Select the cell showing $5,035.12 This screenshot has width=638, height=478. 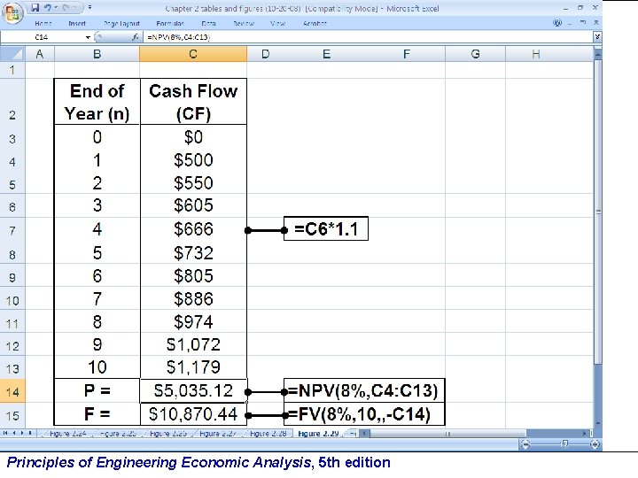pos(193,390)
